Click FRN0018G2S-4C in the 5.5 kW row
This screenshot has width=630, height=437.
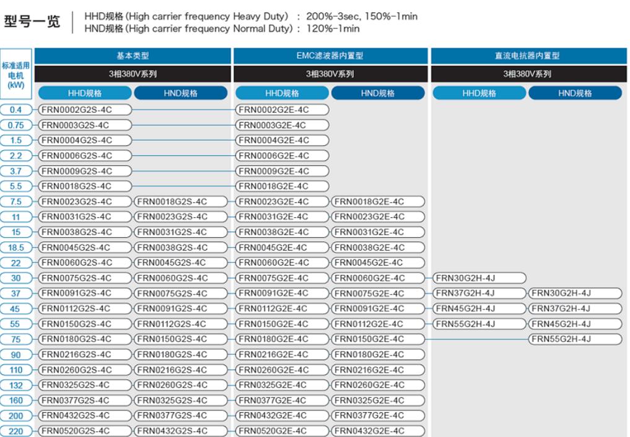[85, 186]
